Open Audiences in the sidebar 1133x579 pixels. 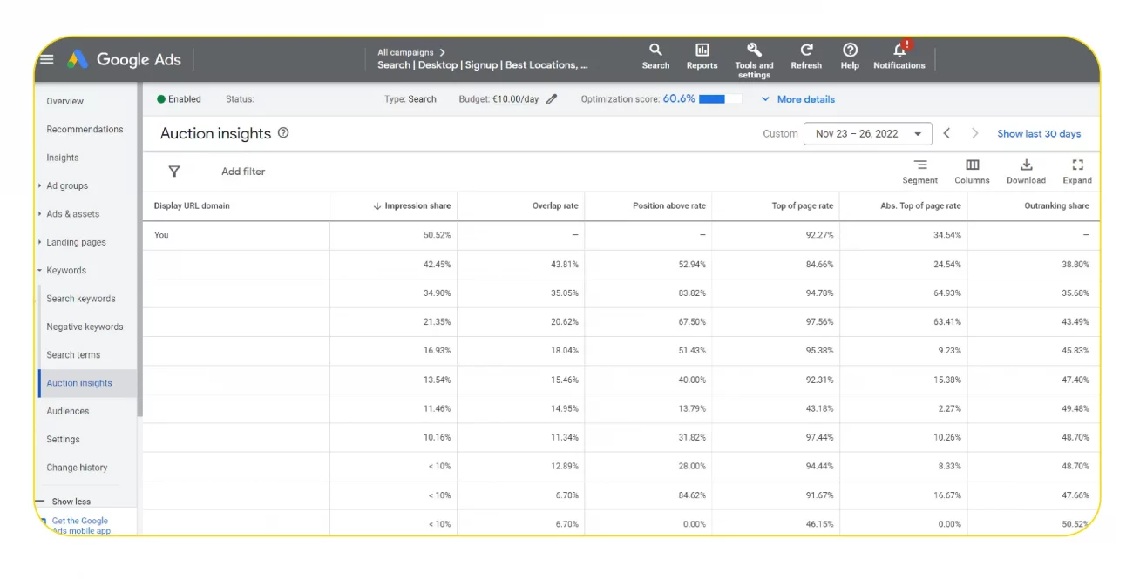pyautogui.click(x=68, y=411)
